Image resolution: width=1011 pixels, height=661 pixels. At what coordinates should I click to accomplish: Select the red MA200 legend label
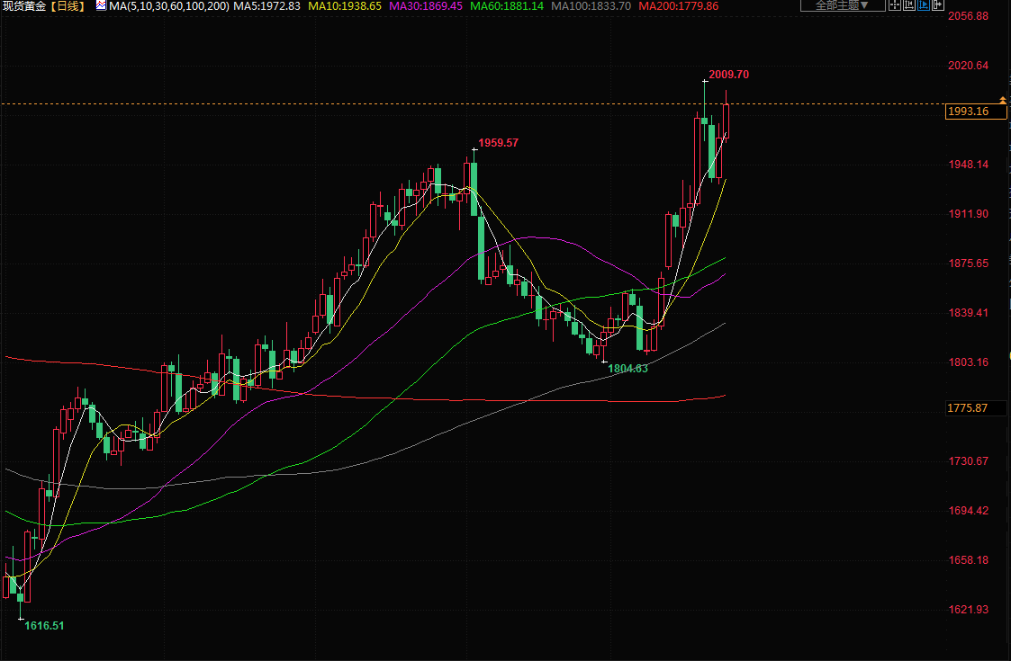[678, 6]
